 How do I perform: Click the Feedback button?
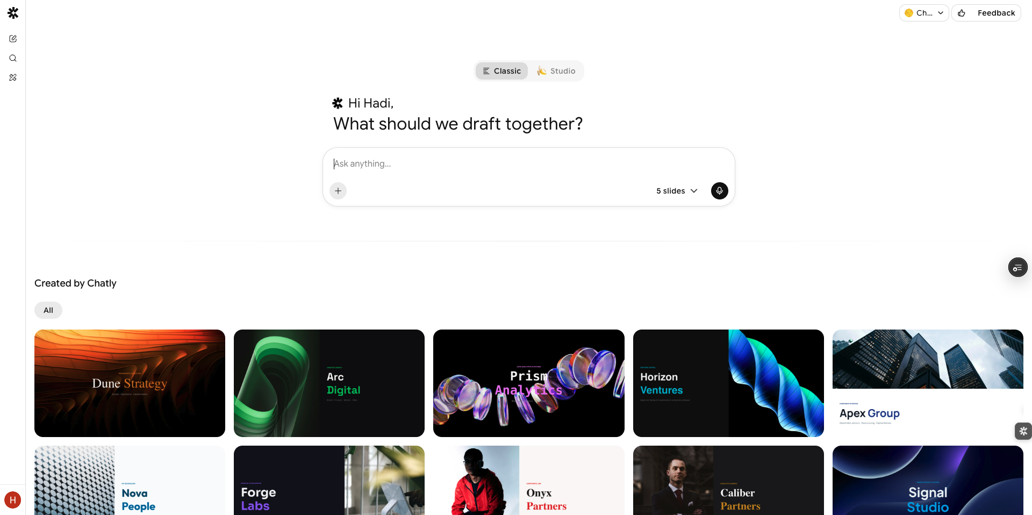[986, 13]
